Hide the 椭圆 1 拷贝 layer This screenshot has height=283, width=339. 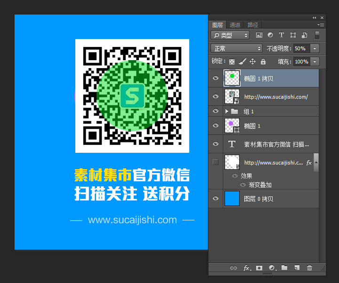click(x=216, y=78)
